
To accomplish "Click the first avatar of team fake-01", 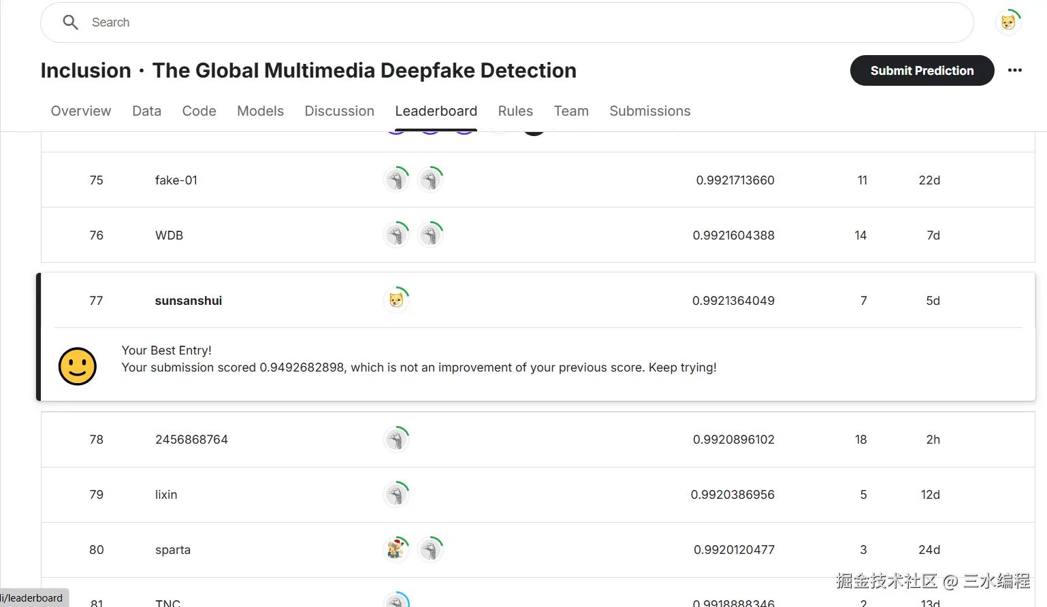I will coord(396,180).
